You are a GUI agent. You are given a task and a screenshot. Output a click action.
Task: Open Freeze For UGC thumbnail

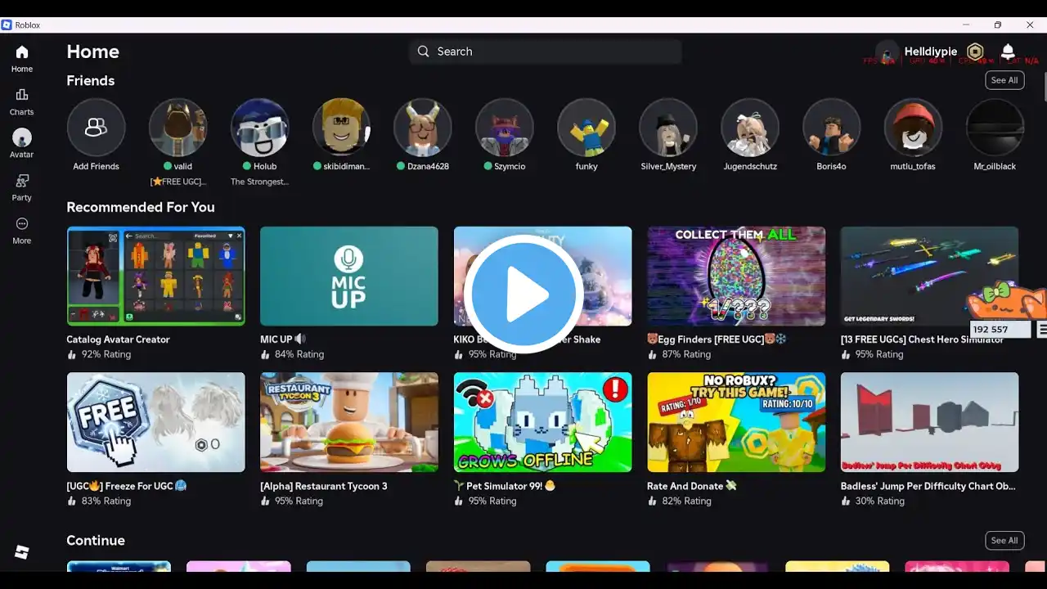pyautogui.click(x=155, y=422)
